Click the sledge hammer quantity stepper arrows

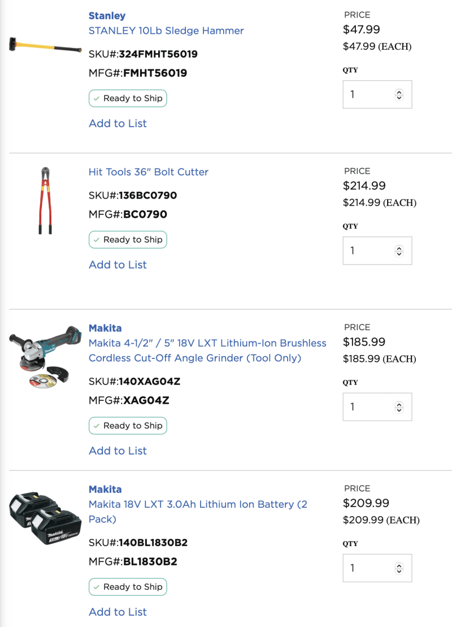pos(399,94)
